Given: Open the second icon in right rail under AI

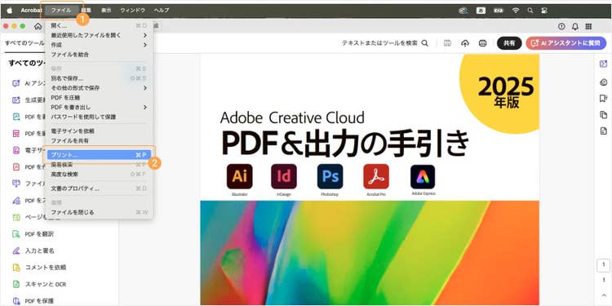Looking at the screenshot, I should pyautogui.click(x=603, y=82).
